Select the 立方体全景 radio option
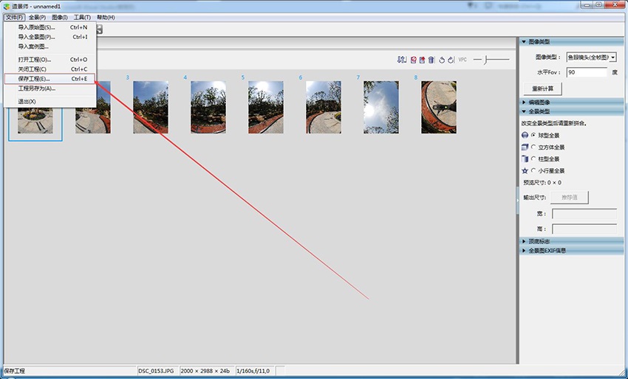 coord(533,147)
